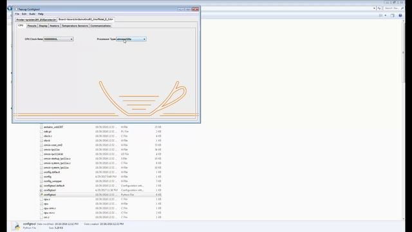This screenshot has height=232, width=412.
Task: Select the calc.pl file row
Action: click(100, 131)
